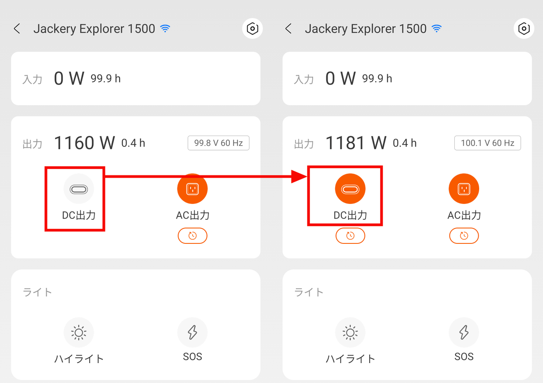Image resolution: width=543 pixels, height=383 pixels.
Task: Tap the back arrow in the right panel
Action: point(288,29)
